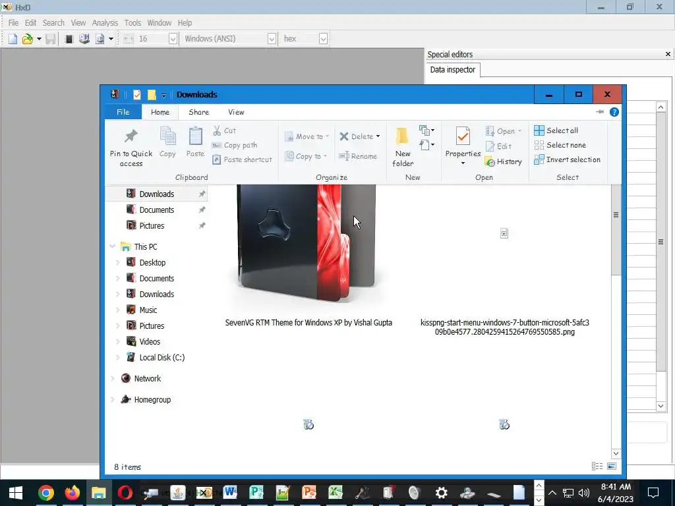Click Select none in the ribbon
The height and width of the screenshot is (506, 675).
pos(560,145)
